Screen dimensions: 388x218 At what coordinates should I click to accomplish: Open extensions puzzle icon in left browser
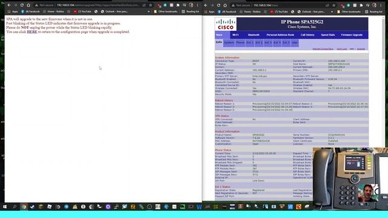tap(178, 5)
